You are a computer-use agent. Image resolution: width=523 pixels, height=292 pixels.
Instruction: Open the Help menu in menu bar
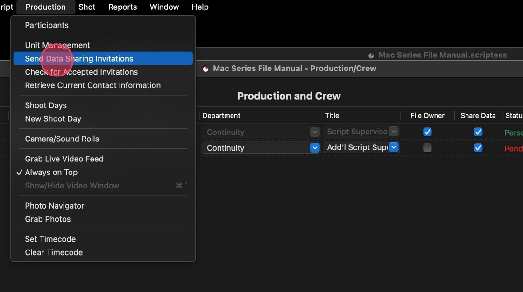[x=200, y=7]
